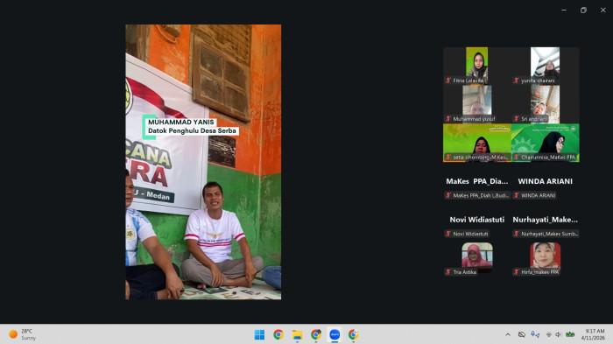The width and height of the screenshot is (613, 344).
Task: Click muted mic icon beside Muhammad yusuf
Action: [x=448, y=119]
